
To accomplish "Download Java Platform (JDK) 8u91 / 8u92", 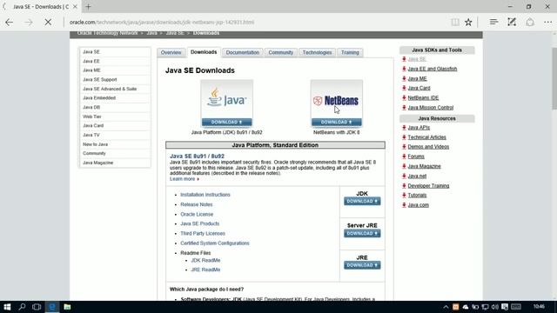I will (226, 122).
